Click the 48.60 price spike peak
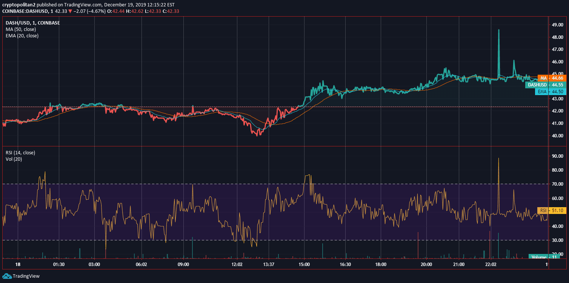Screen dimensions: 569x283 (x=499, y=30)
